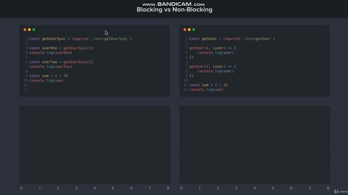348x195 pixels.
Task: Click the 0 tick label under the right chart
Action: click(181, 188)
